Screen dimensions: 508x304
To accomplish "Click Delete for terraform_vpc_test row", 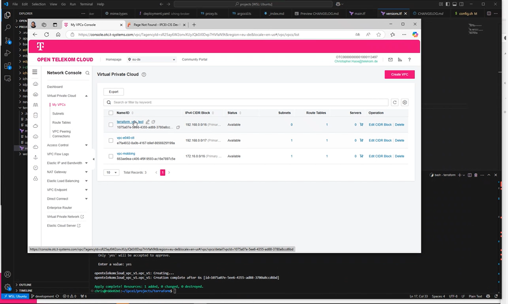I will point(400,125).
